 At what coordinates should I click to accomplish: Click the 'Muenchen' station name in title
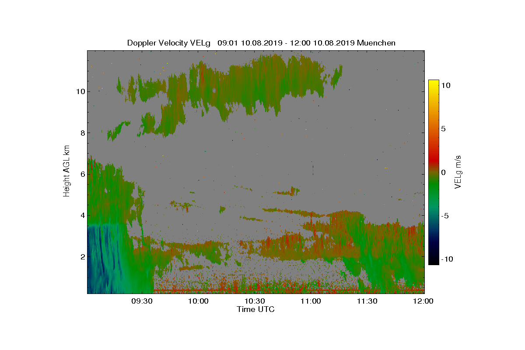(x=376, y=43)
